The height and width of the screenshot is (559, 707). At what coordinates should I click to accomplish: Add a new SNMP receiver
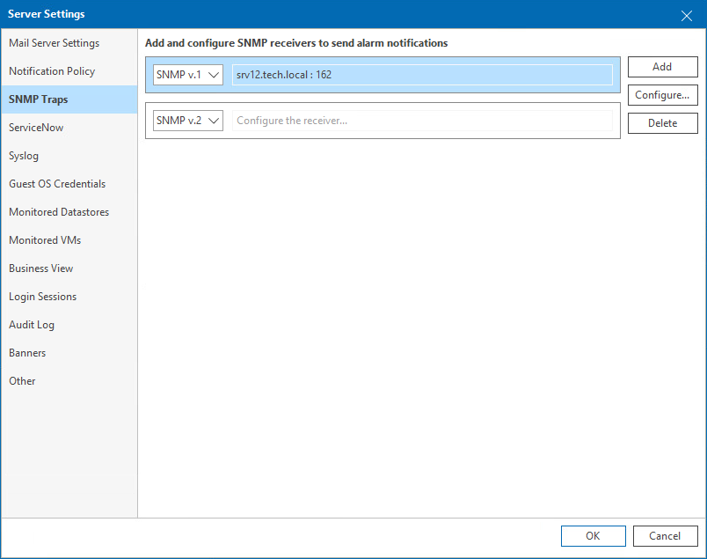point(662,66)
